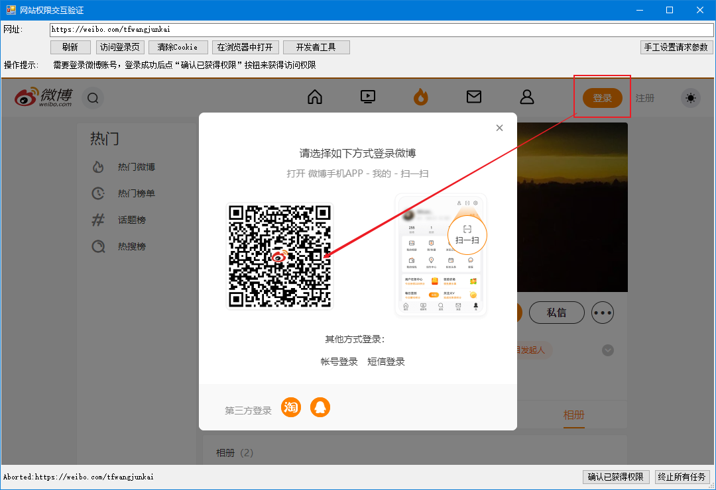
Task: Open 开发者工具
Action: click(316, 47)
